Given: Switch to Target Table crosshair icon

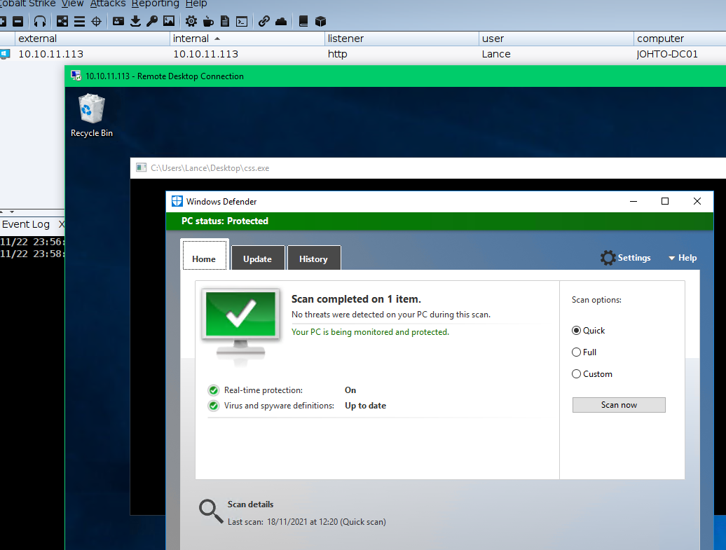Looking at the screenshot, I should click(96, 21).
